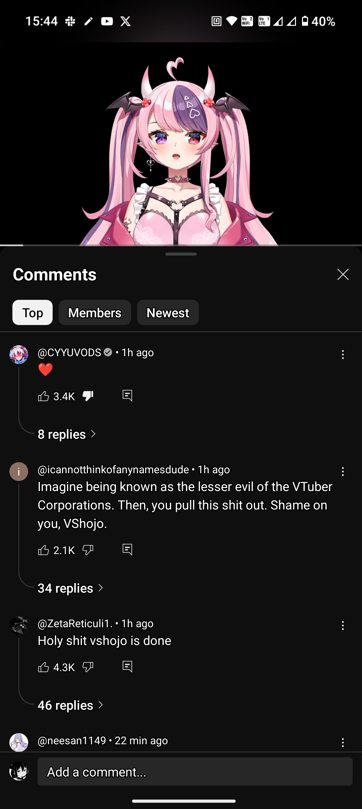Switch to the Newest comments tab
Viewport: 362px width, 809px height.
point(168,313)
